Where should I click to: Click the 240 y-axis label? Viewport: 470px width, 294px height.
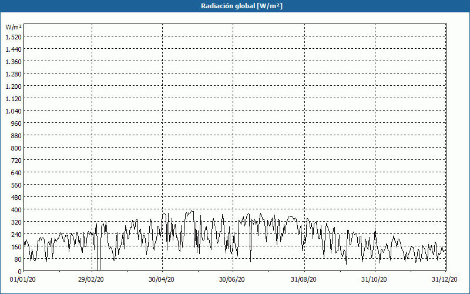click(x=16, y=235)
